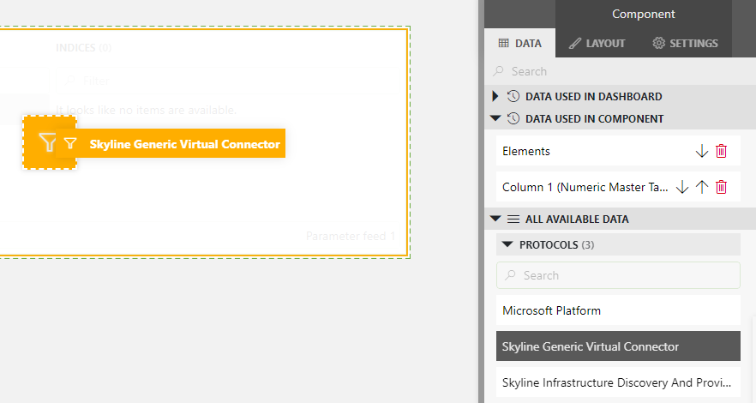The height and width of the screenshot is (403, 756).
Task: Click the pencil icon on the Layout tab
Action: point(574,44)
